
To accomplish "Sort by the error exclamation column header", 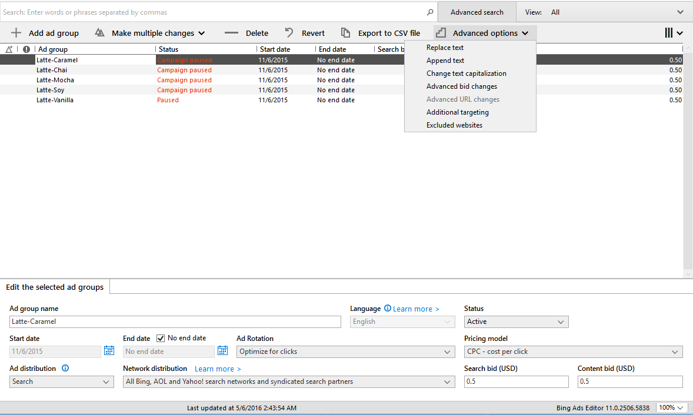I will [x=26, y=49].
